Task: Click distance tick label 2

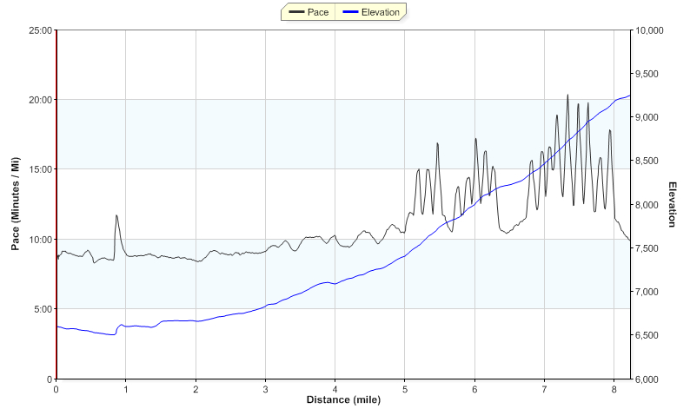Action: pyautogui.click(x=196, y=389)
